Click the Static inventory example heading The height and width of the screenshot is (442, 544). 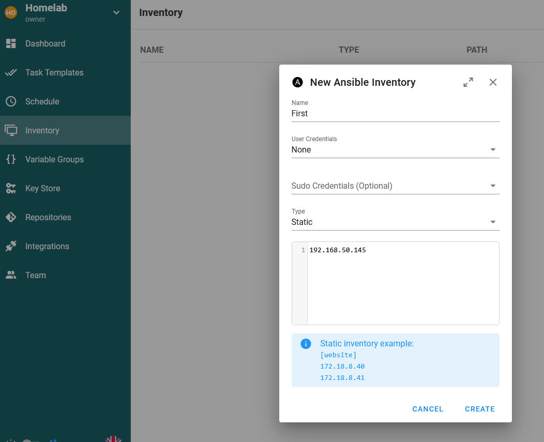click(x=367, y=343)
